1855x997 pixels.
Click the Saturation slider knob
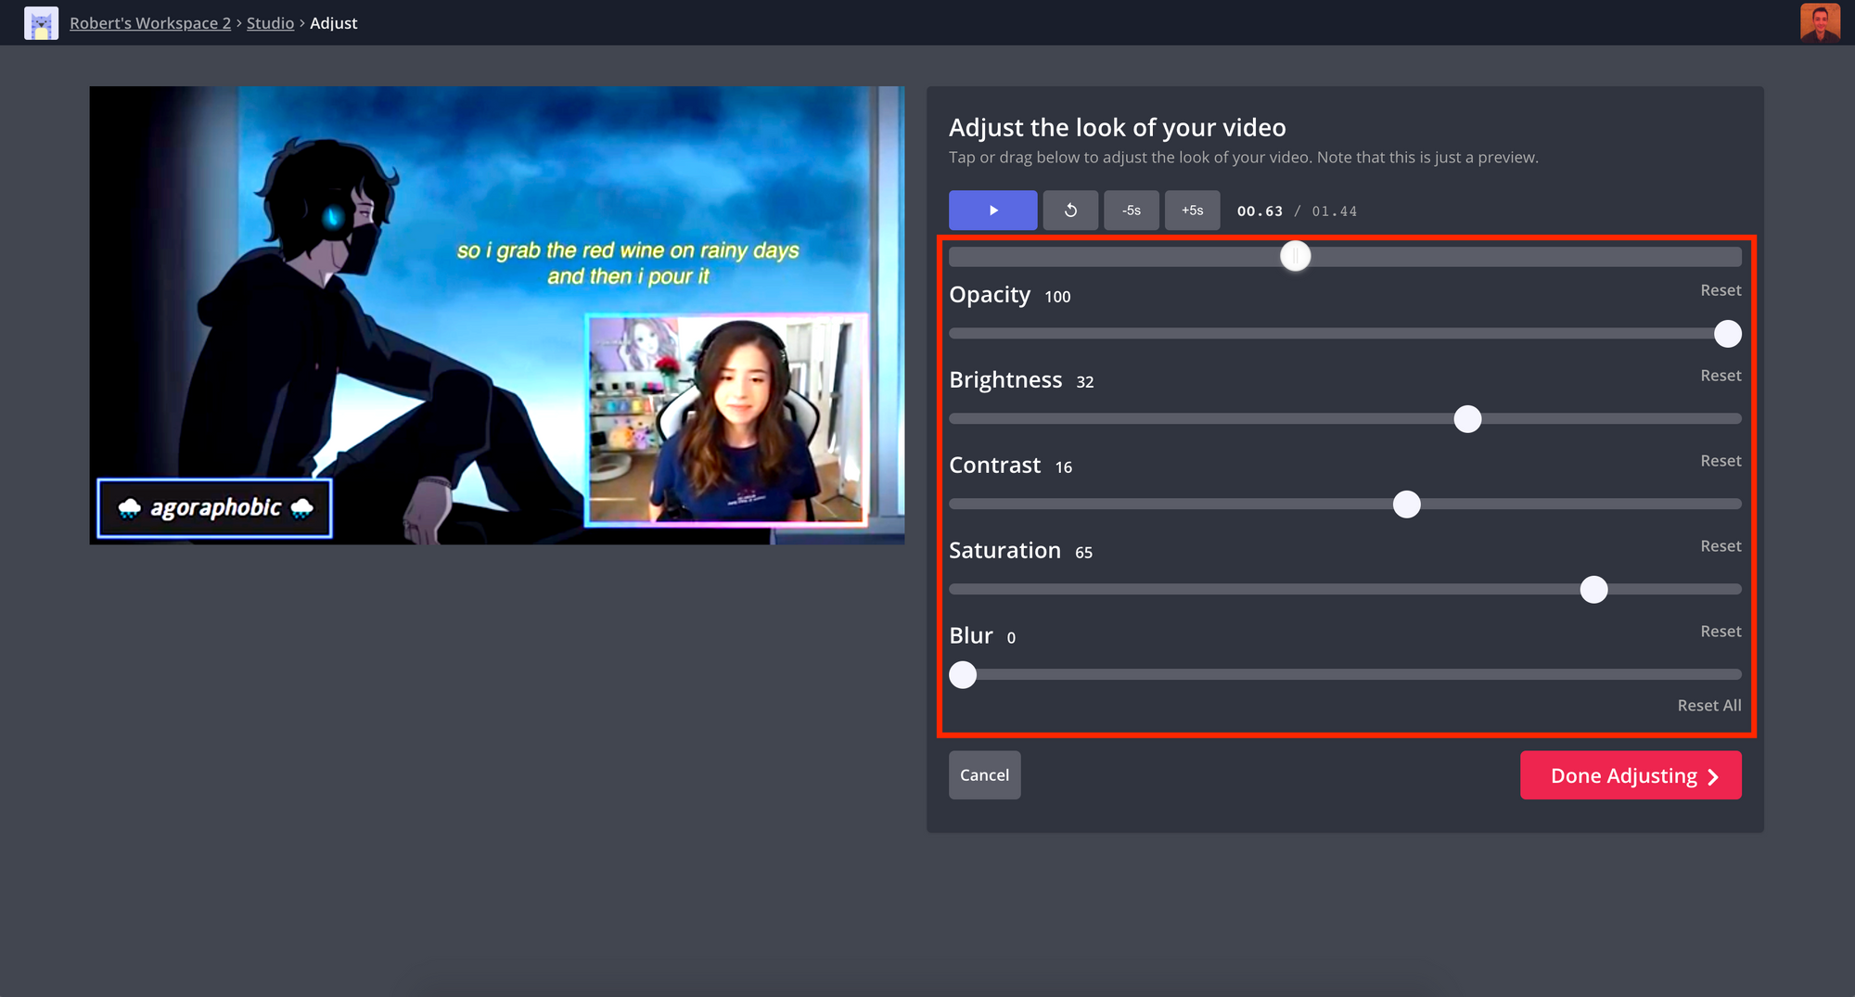[x=1593, y=590]
